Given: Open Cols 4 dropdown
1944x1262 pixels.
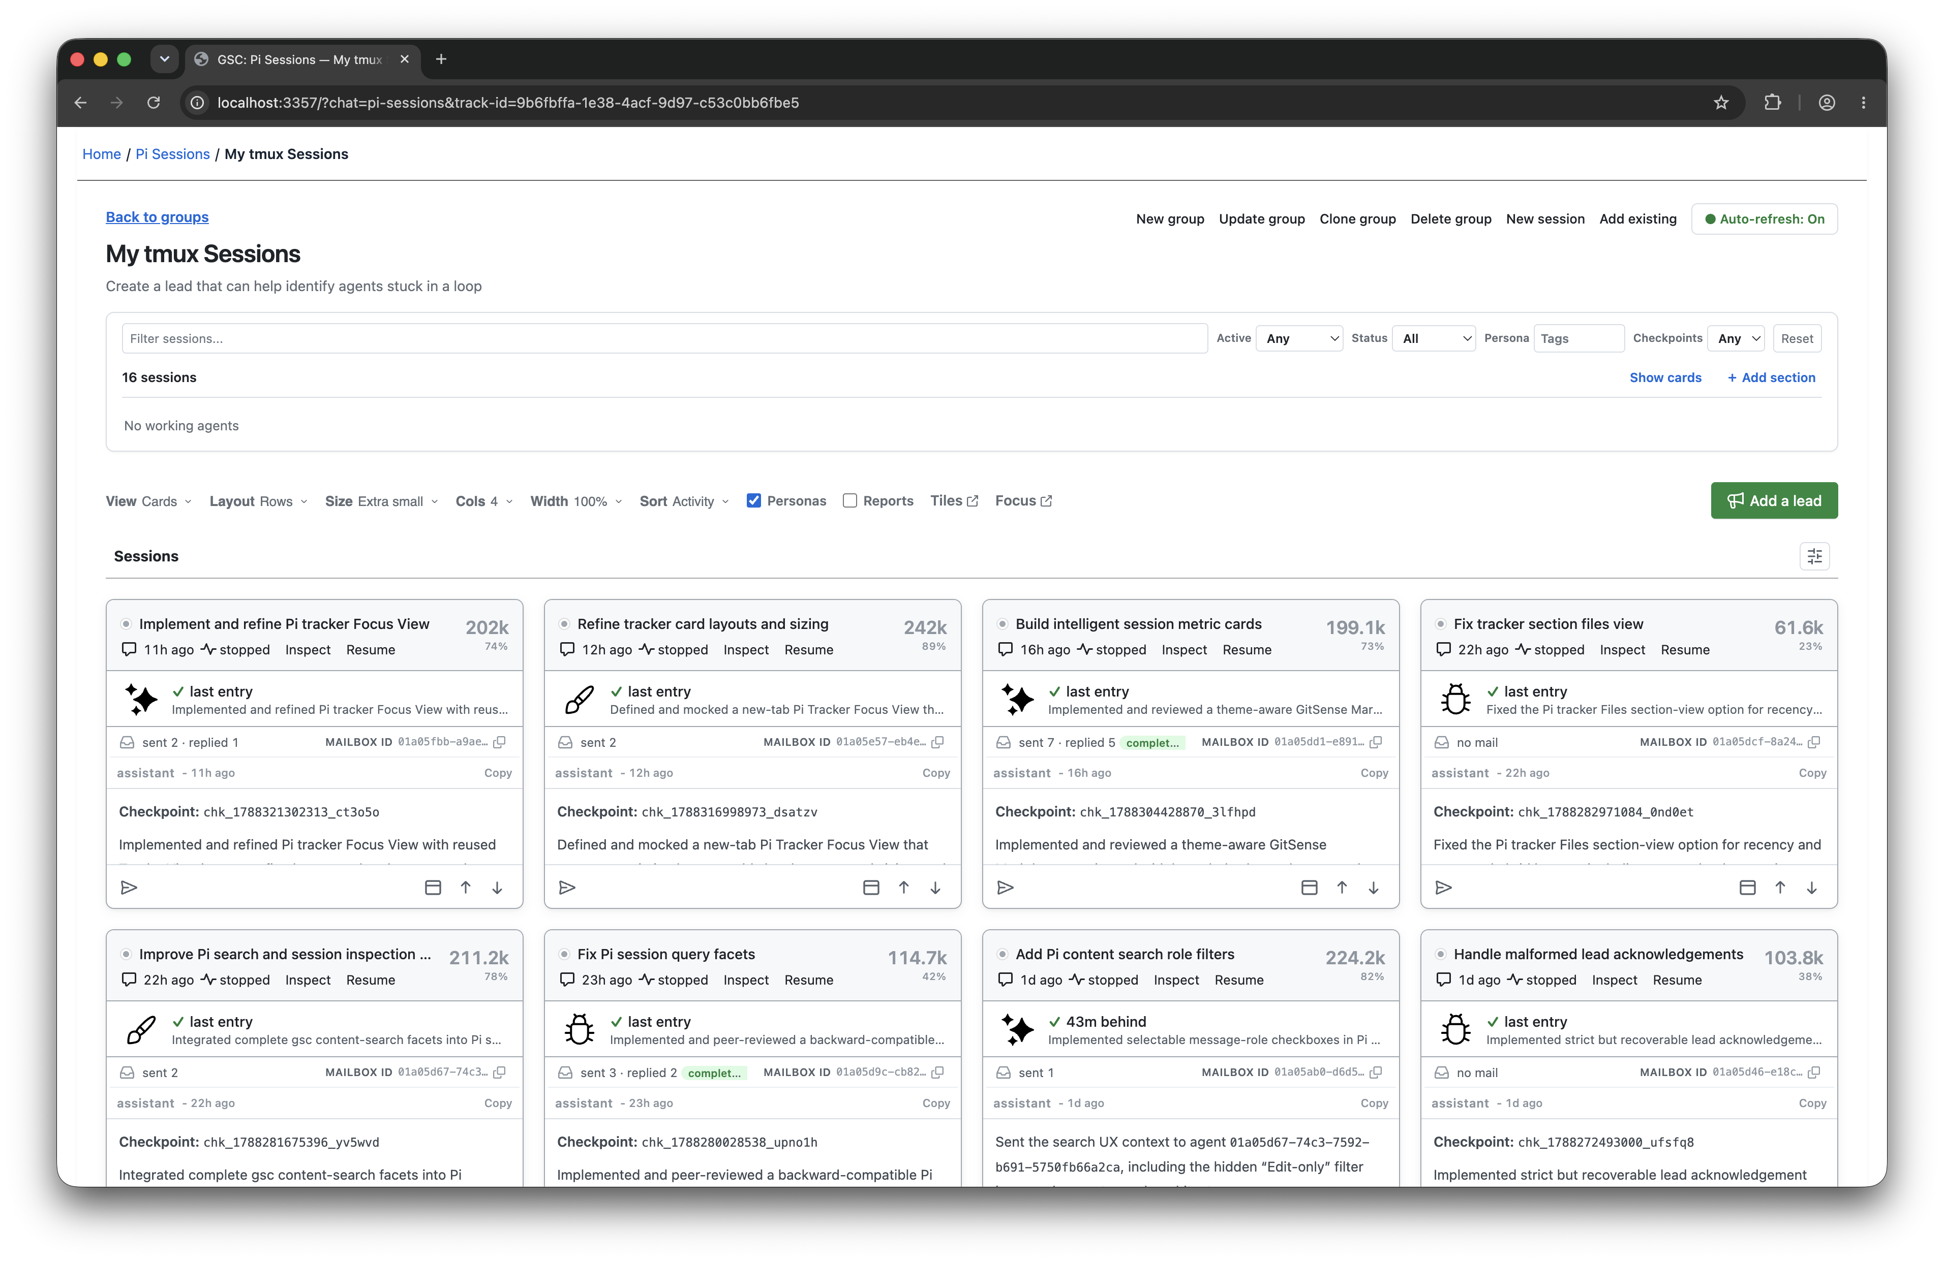Looking at the screenshot, I should 484,501.
